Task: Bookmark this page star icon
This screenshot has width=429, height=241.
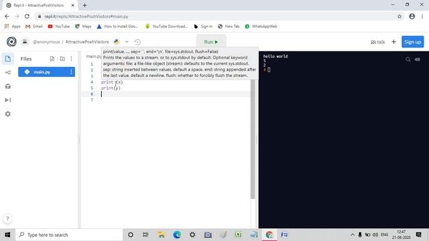Action: pos(400,16)
